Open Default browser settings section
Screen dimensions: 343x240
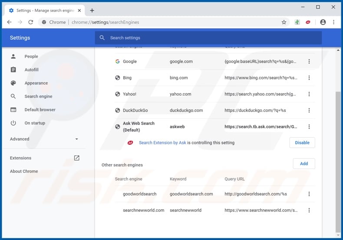tap(40, 110)
